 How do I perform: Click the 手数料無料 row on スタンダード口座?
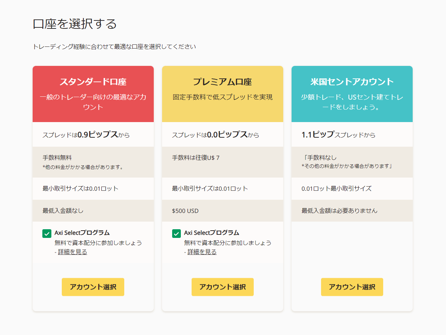(93, 162)
